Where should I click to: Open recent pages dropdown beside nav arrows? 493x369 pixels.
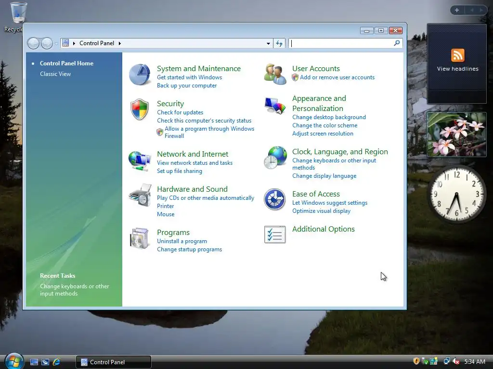point(56,44)
